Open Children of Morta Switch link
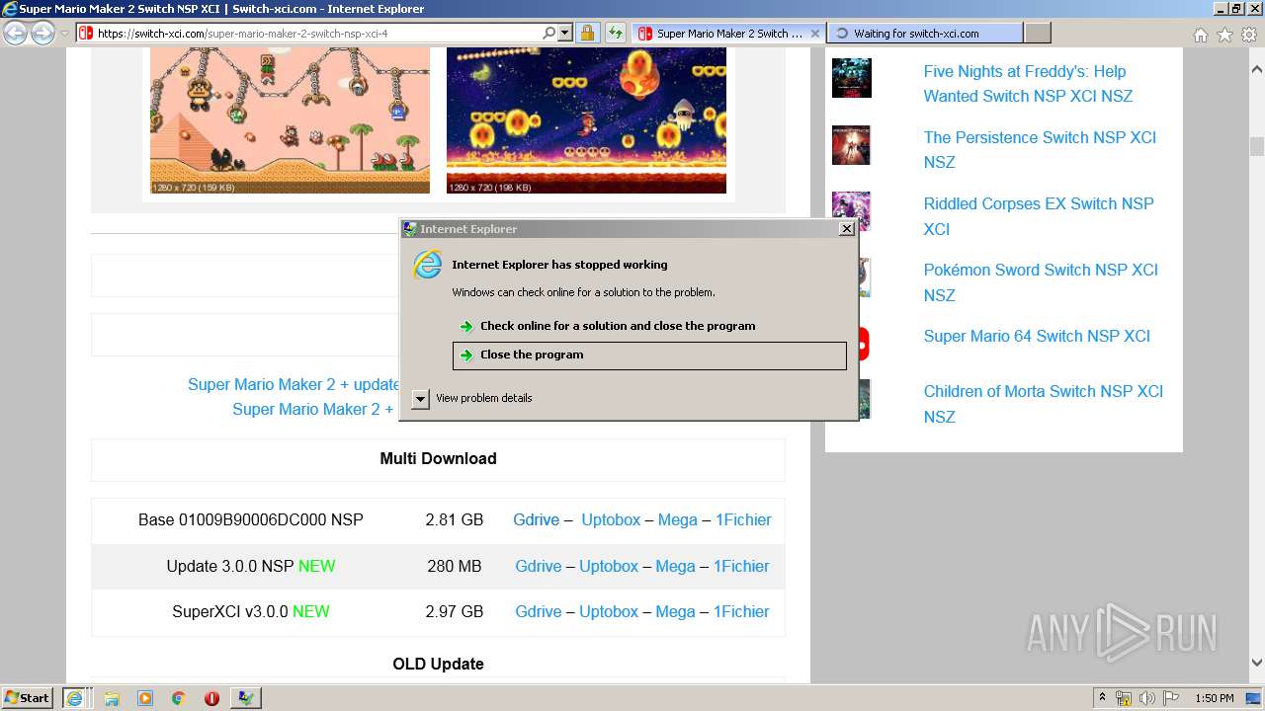The image size is (1265, 711). [1043, 404]
